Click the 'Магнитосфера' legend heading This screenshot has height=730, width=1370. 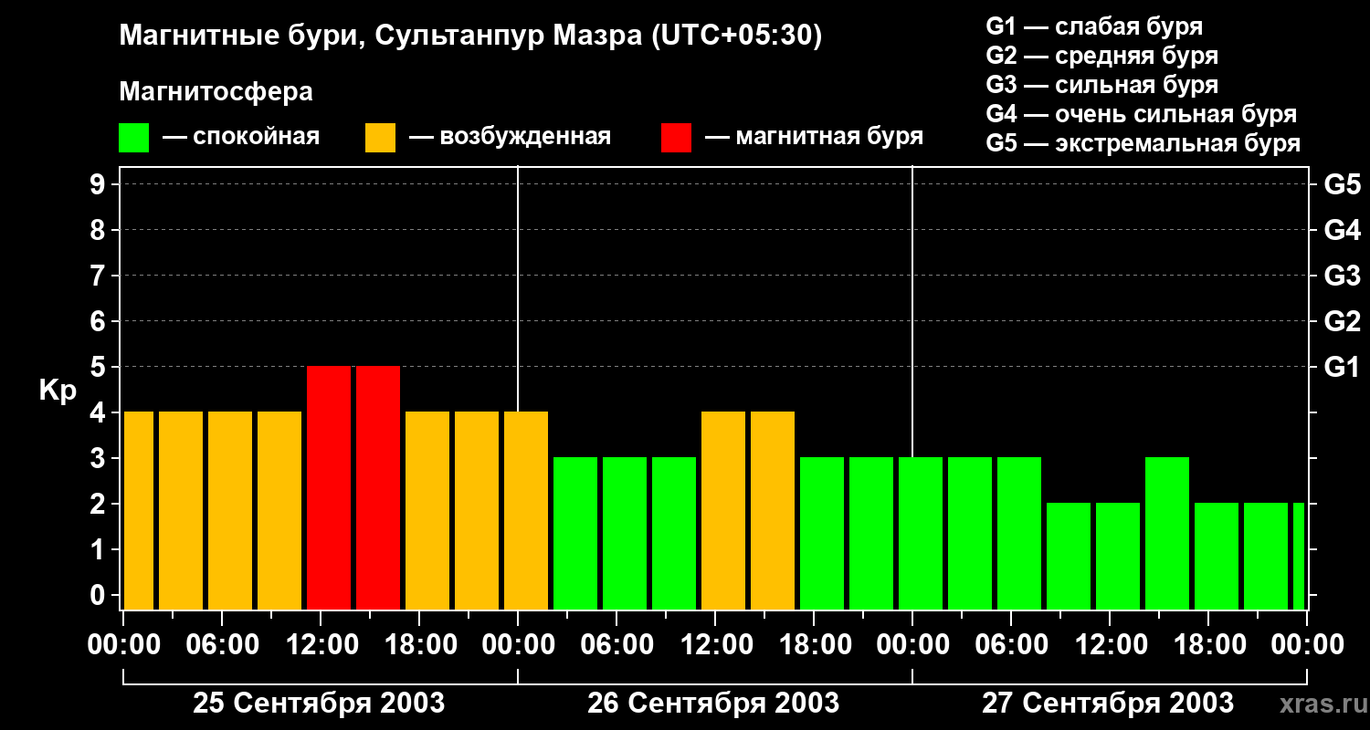(216, 92)
